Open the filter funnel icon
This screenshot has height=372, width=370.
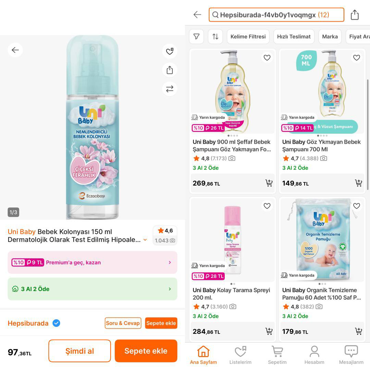pyautogui.click(x=197, y=36)
